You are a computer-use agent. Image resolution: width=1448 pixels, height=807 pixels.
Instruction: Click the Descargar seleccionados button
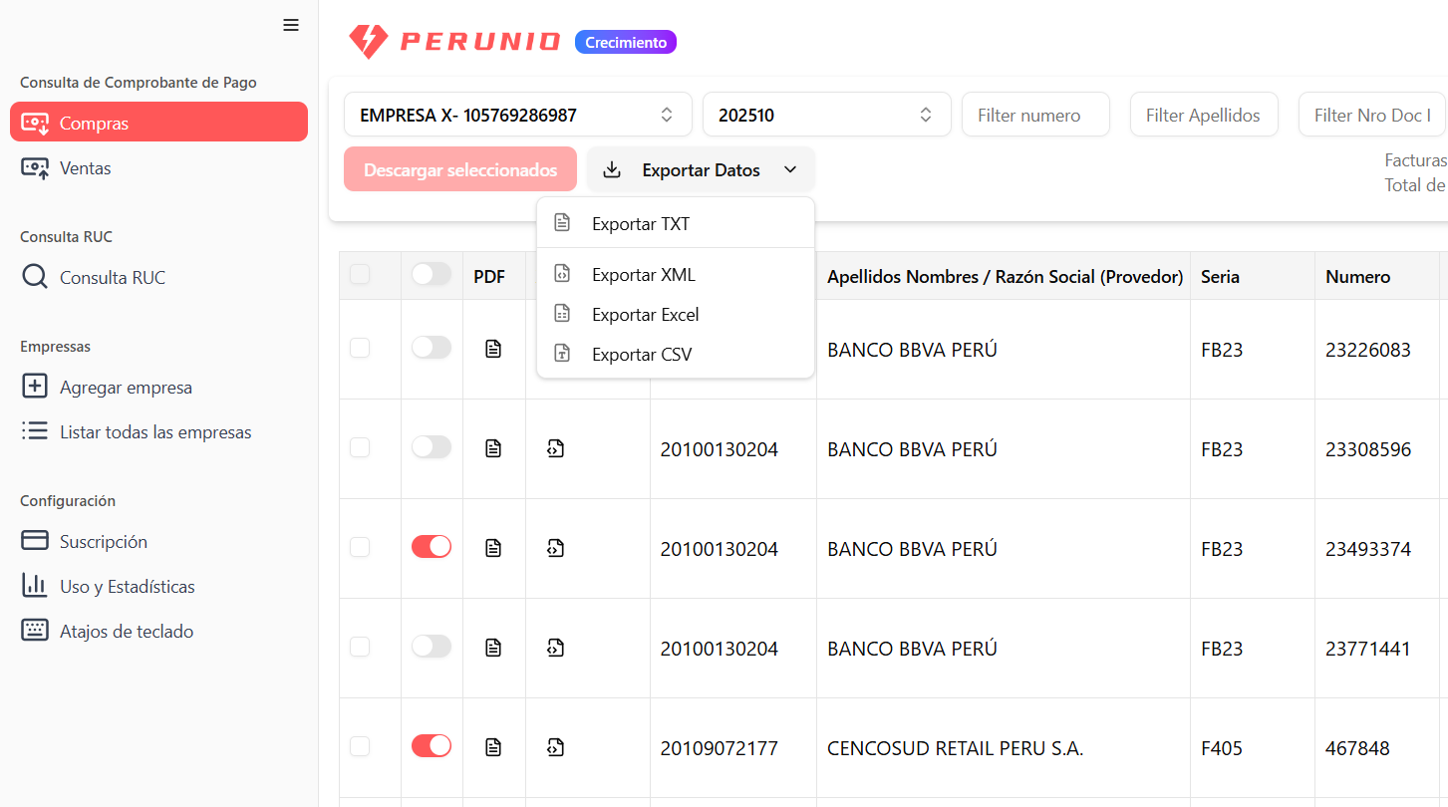pyautogui.click(x=459, y=168)
